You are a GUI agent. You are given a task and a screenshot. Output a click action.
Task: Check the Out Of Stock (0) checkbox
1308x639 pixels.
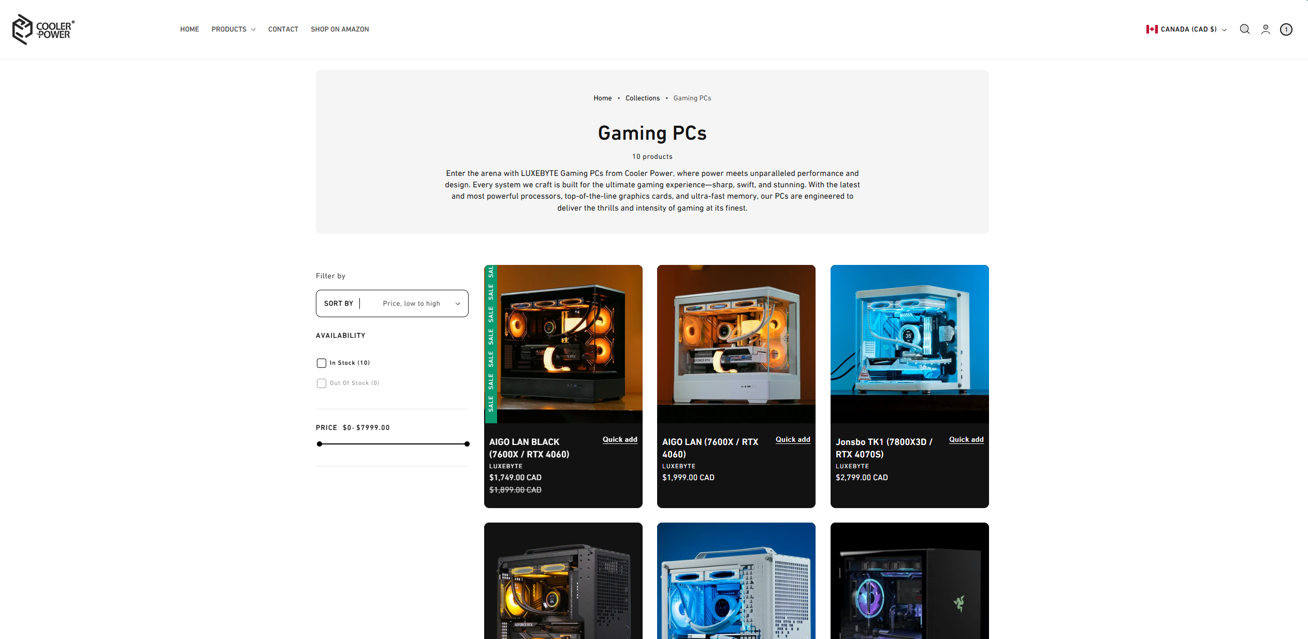(322, 383)
